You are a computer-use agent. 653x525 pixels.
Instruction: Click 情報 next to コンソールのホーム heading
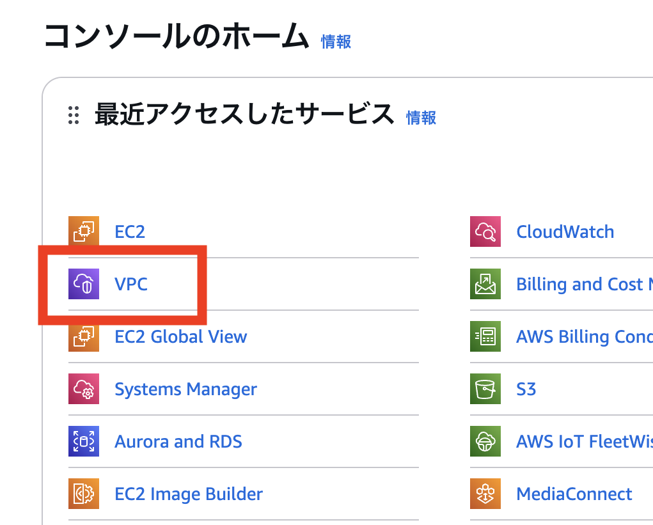335,42
